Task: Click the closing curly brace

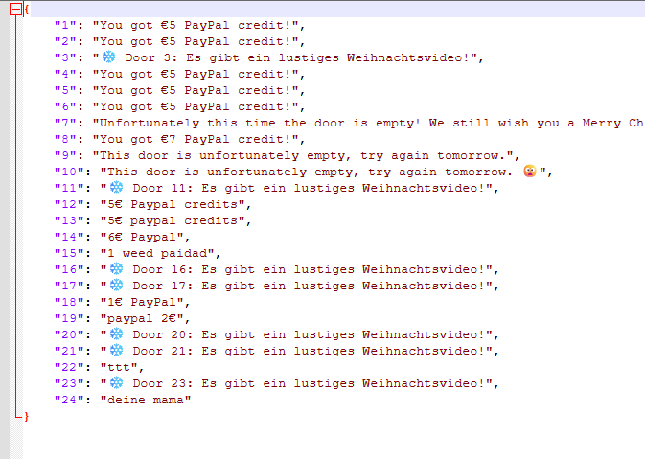Action: pos(27,417)
